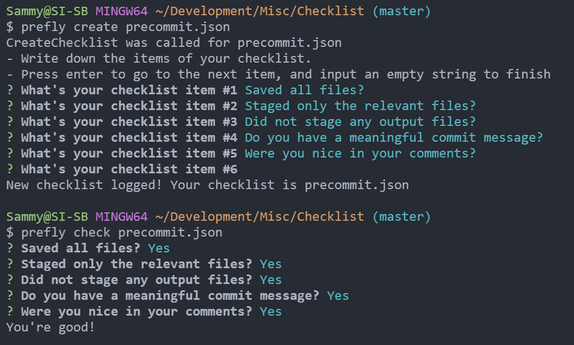Click the 'Yes' answer for 'Did not stage any output files?'
This screenshot has width=574, height=345.
(x=270, y=280)
